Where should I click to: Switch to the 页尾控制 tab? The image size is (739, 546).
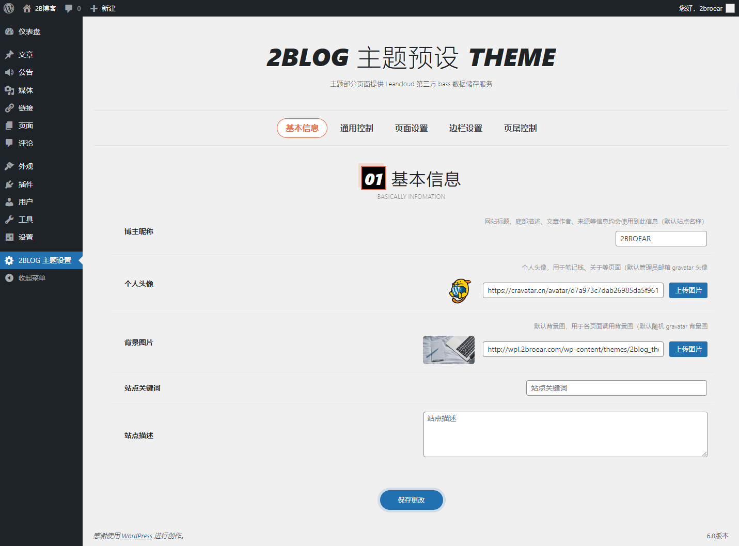(521, 128)
